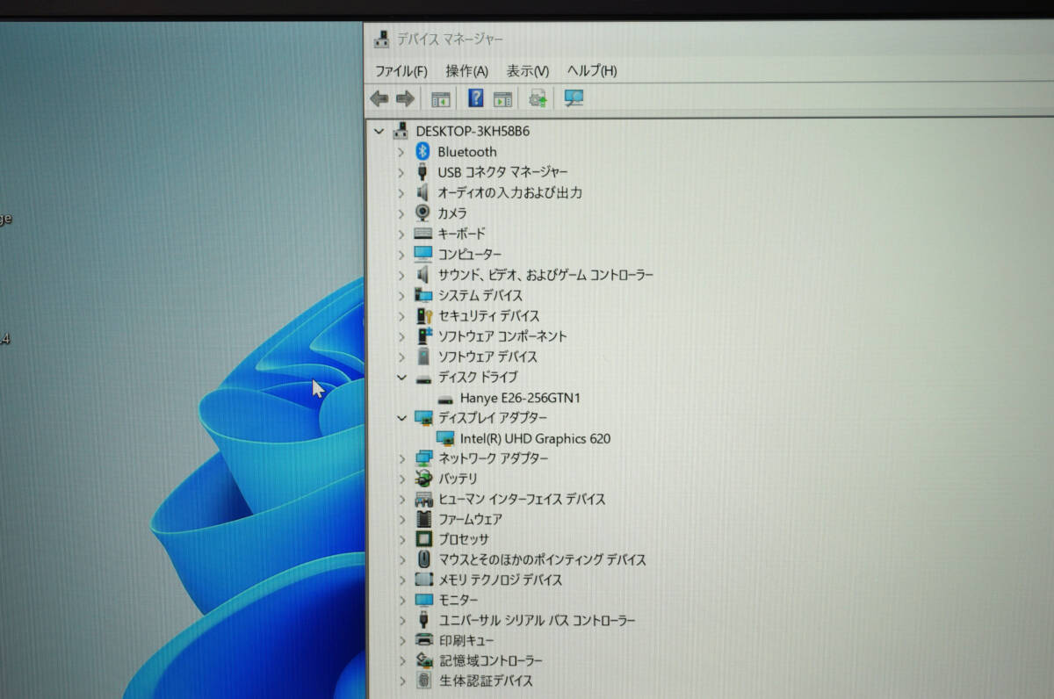1054x699 pixels.
Task: Expand the オーディオの入力および出力 arrow
Action: pos(401,192)
